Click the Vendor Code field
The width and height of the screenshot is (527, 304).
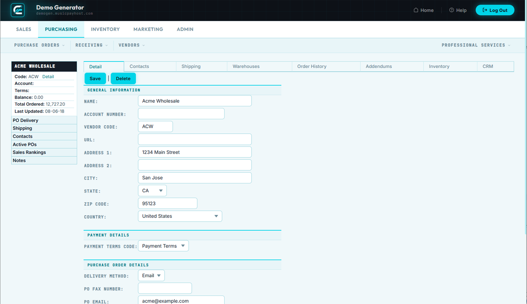[155, 127]
